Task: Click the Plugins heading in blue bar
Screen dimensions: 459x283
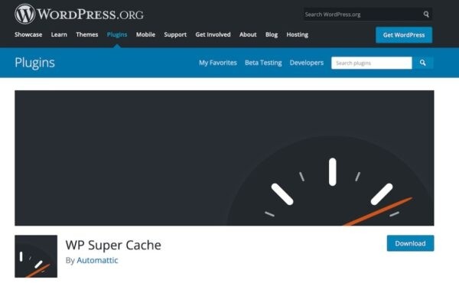Action: (x=35, y=63)
